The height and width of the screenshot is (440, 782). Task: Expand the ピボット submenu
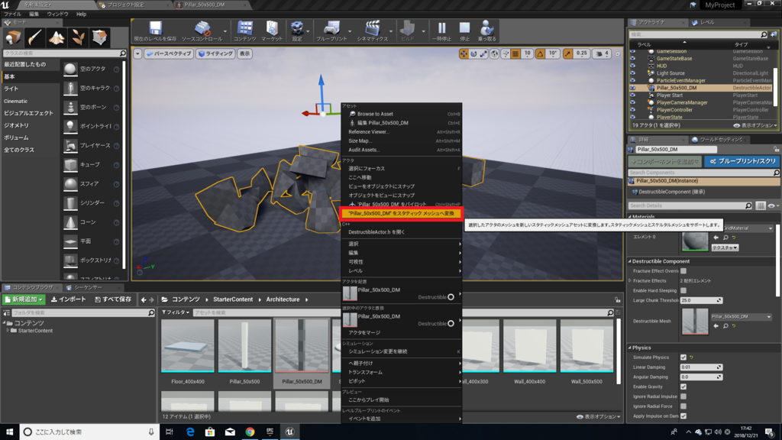(402, 381)
